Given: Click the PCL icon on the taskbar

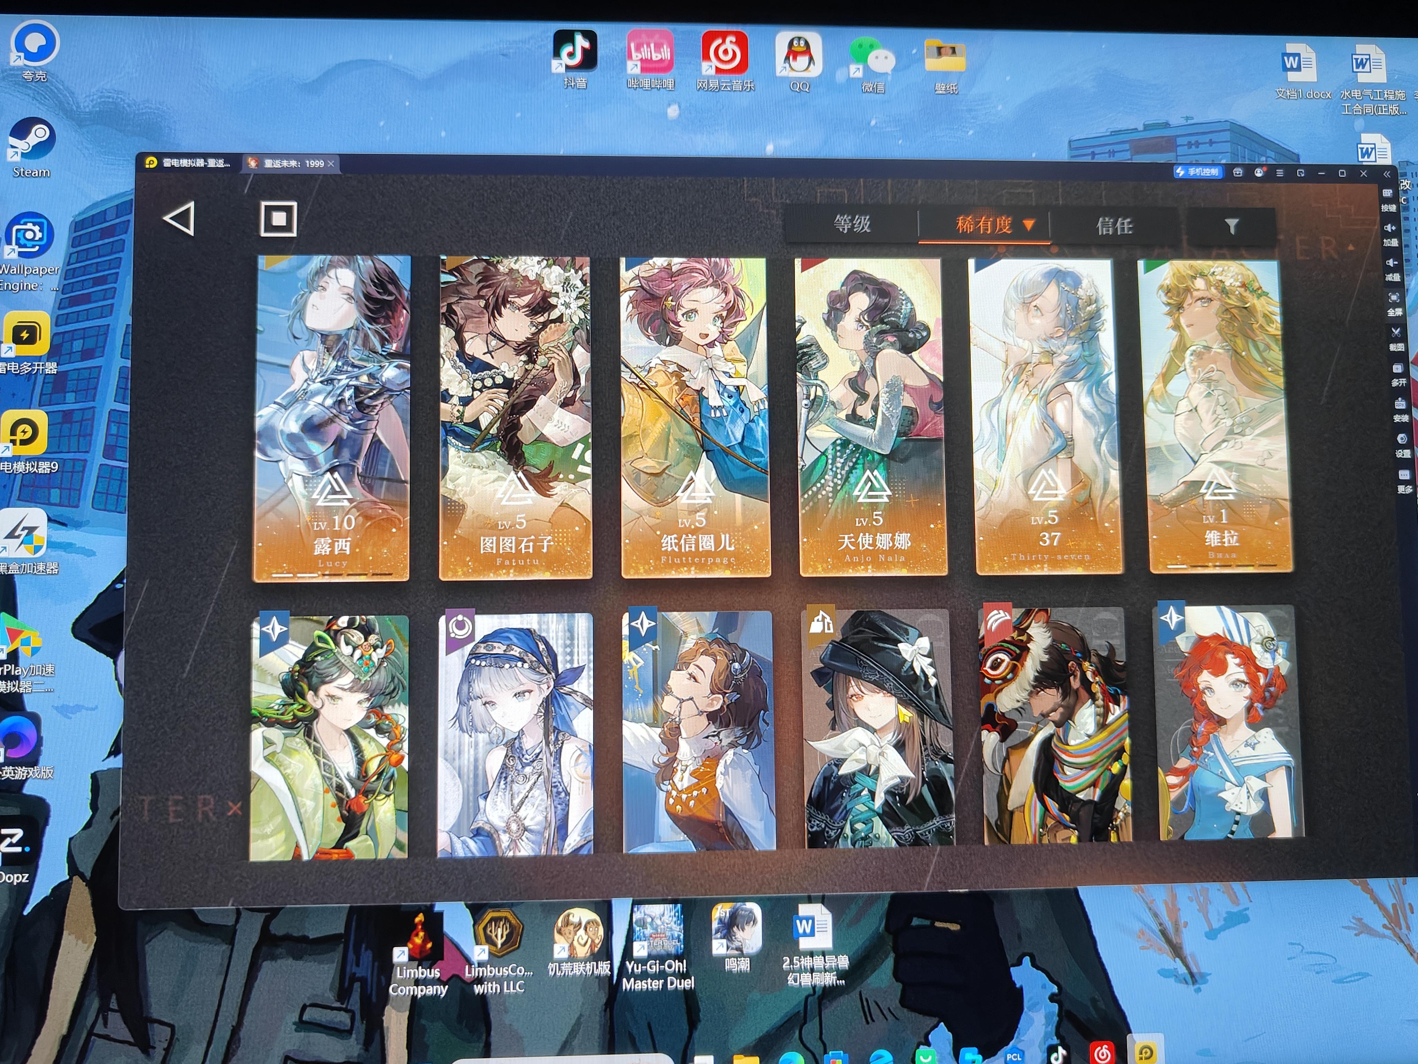Looking at the screenshot, I should point(1014,1056).
